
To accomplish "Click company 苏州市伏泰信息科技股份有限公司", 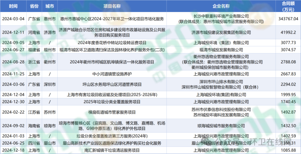I will [x=221, y=109].
